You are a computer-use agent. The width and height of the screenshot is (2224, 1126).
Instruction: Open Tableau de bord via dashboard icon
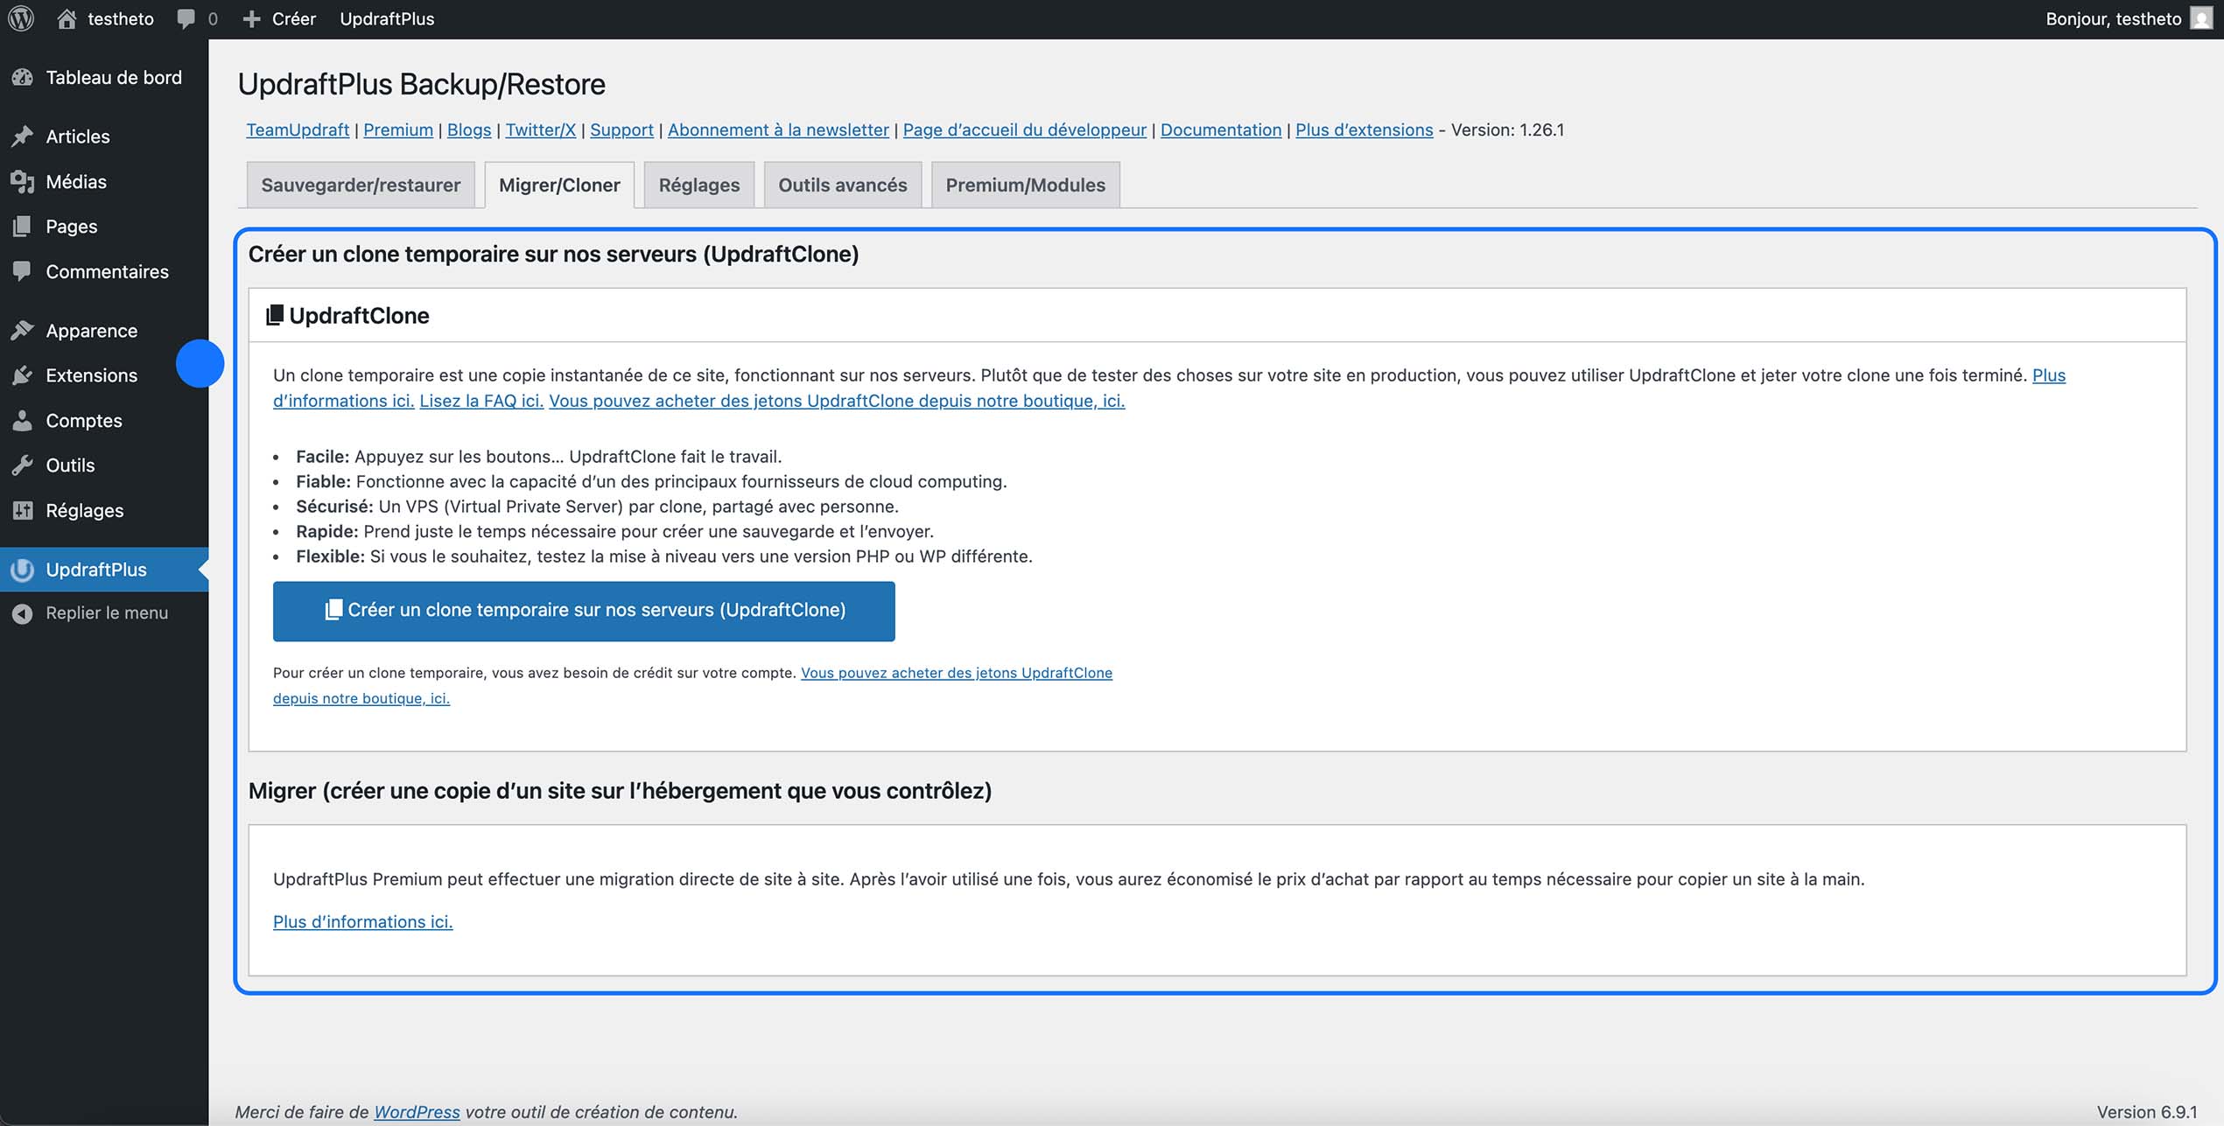(22, 77)
